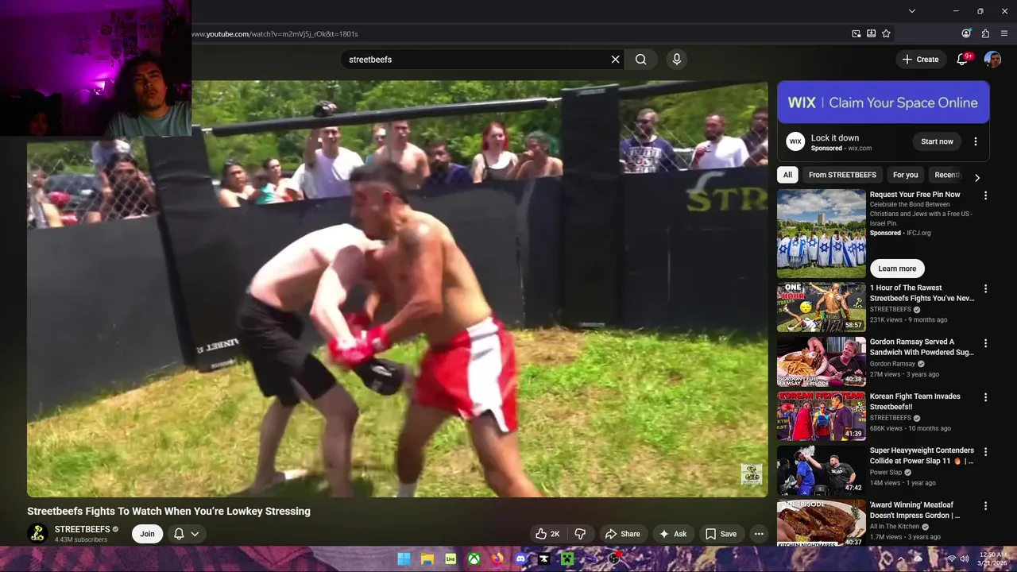Click the 'Learn more' button on pin ad
This screenshot has height=572, width=1017.
tap(897, 269)
